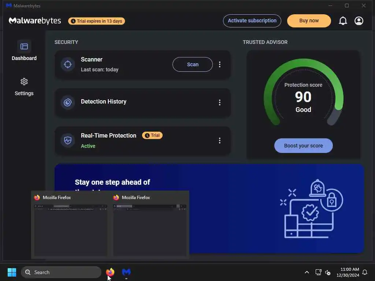This screenshot has width=375, height=281.
Task: Click the Settings label in sidebar
Action: 24,93
